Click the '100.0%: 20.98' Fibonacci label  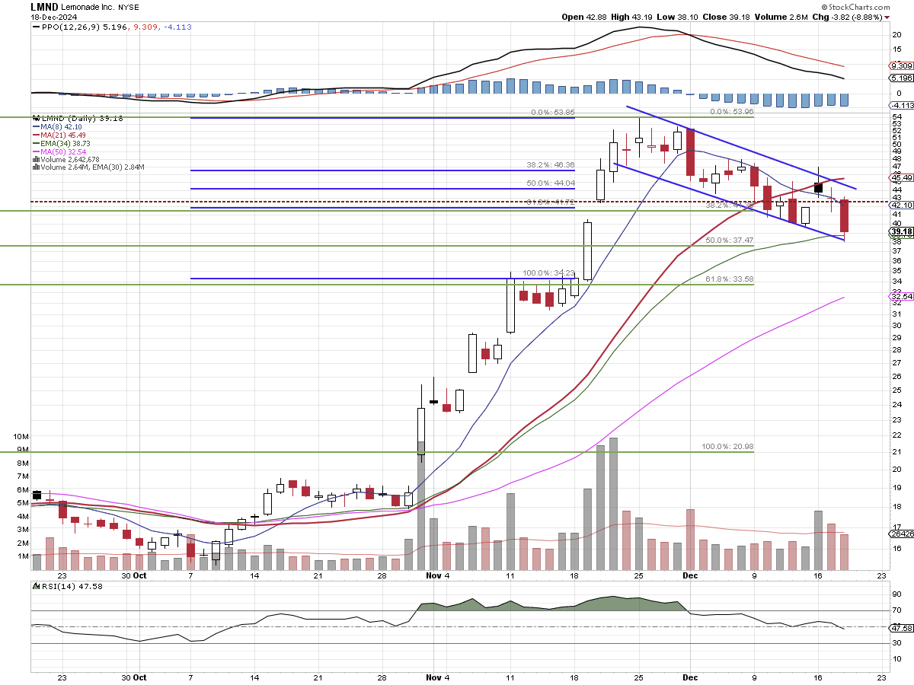point(727,446)
